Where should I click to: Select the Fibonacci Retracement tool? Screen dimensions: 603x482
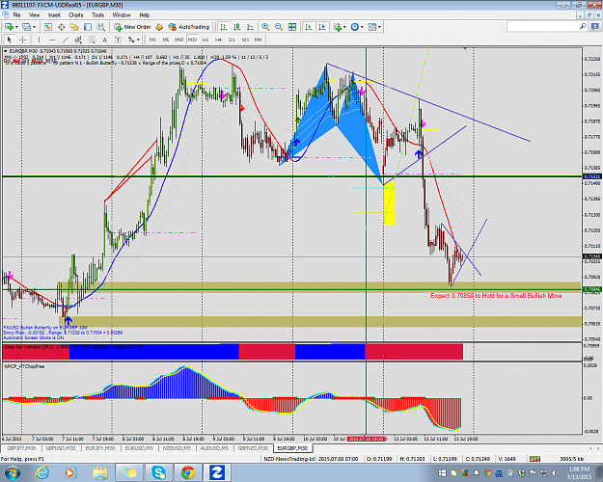coord(92,40)
